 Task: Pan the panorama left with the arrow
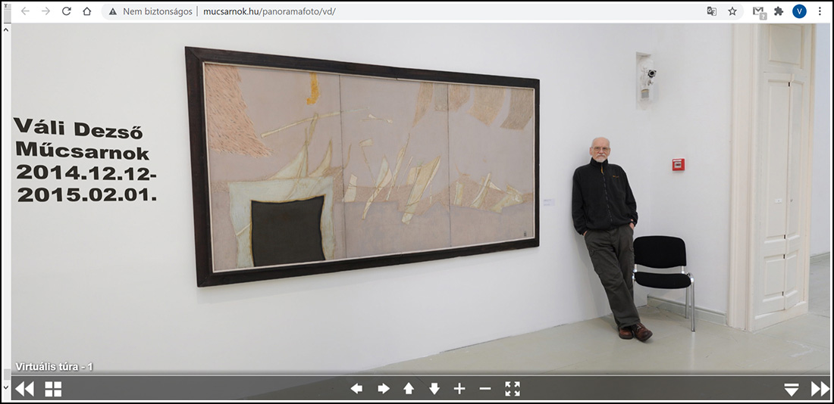[356, 389]
